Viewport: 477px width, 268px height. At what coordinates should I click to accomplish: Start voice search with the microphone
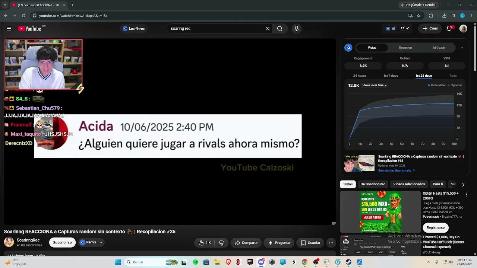(297, 29)
